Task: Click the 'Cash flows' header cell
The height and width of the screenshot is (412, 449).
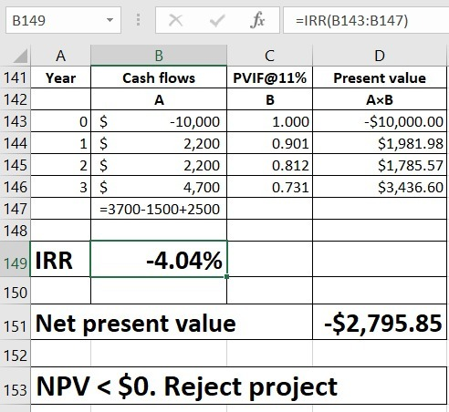Action: (x=159, y=77)
